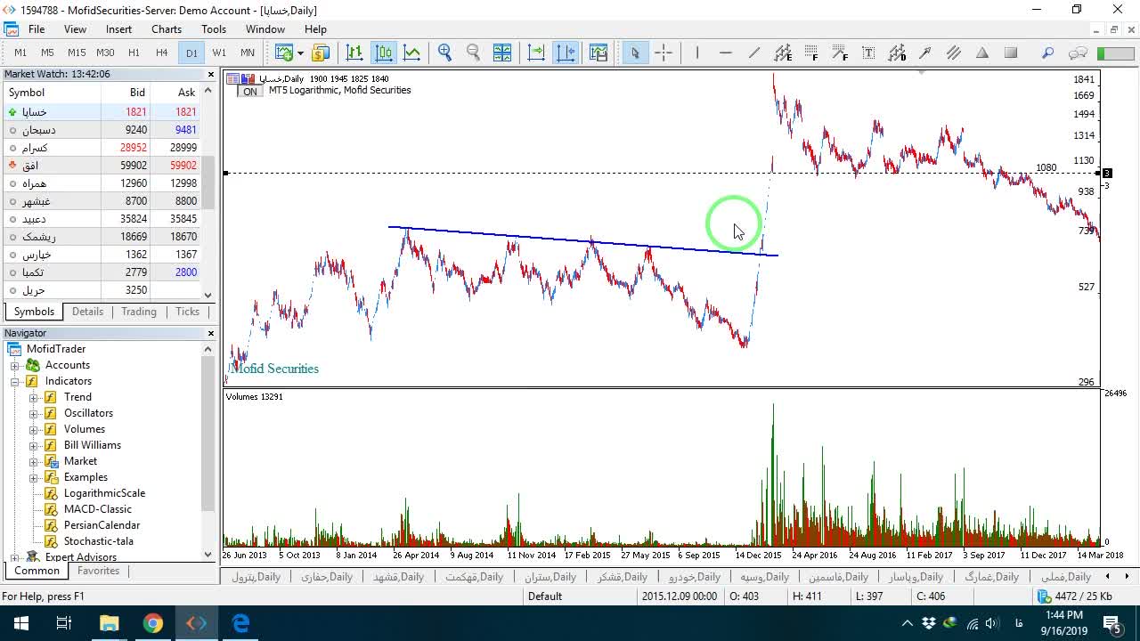Screen dimensions: 1140x641
Task: Select the text label tool
Action: pos(868,53)
